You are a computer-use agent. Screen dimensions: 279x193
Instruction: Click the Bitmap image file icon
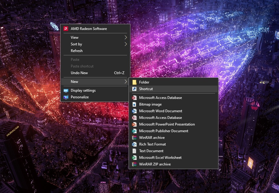(x=134, y=104)
